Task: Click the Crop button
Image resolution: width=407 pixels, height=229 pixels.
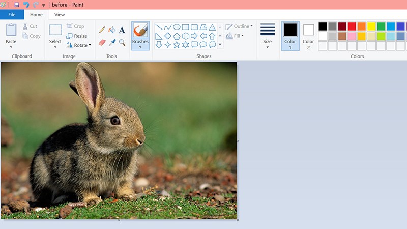Action: point(75,26)
